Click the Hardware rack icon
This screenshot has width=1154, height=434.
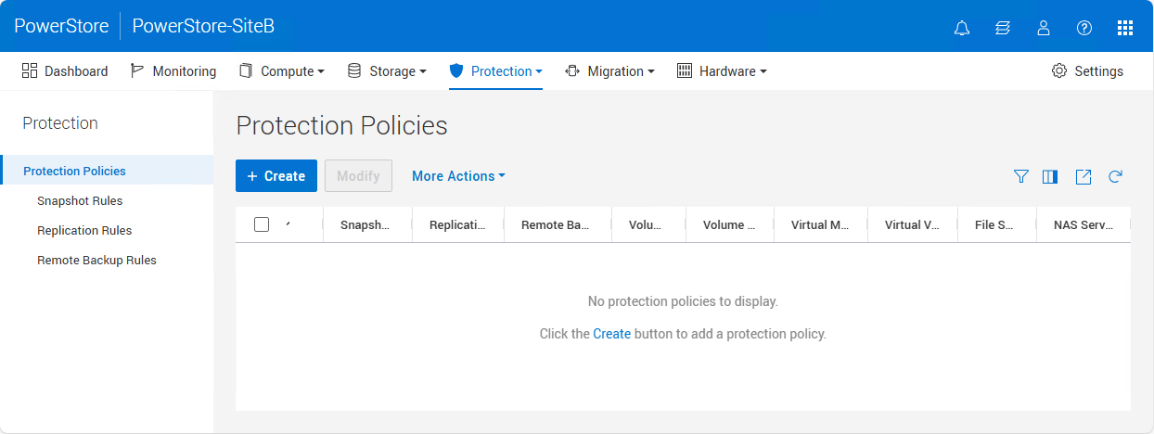[685, 71]
